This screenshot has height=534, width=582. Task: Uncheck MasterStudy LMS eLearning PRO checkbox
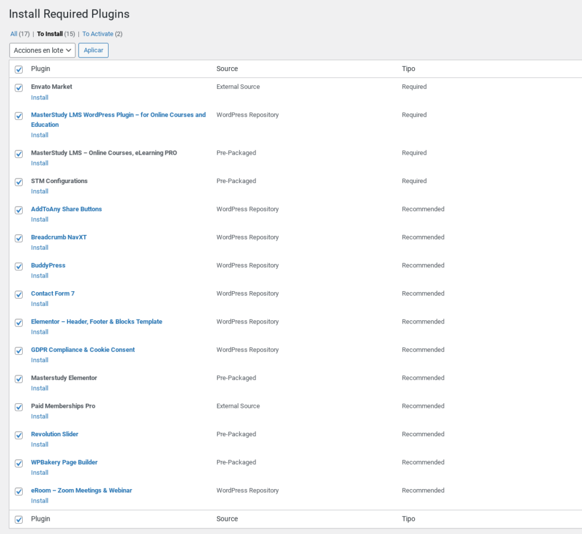click(19, 154)
